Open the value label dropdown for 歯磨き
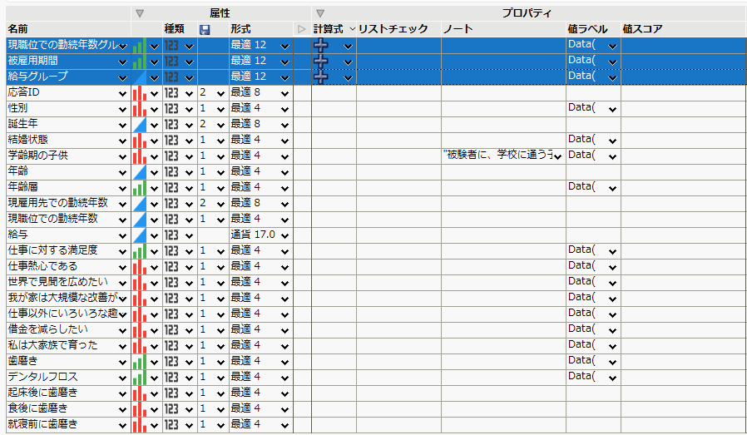747x435 pixels. [612, 362]
